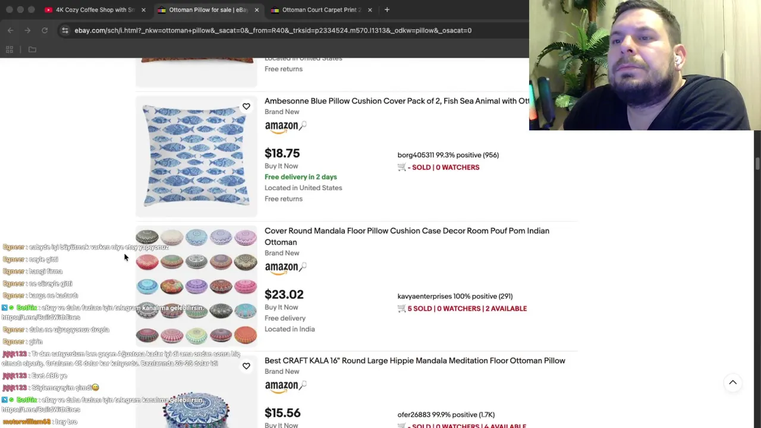Click the mandala round pillows grid thumbnail

196,286
